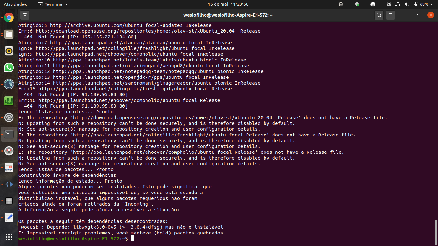438x246 pixels.
Task: Click the volume speaker icon
Action: tap(407, 4)
